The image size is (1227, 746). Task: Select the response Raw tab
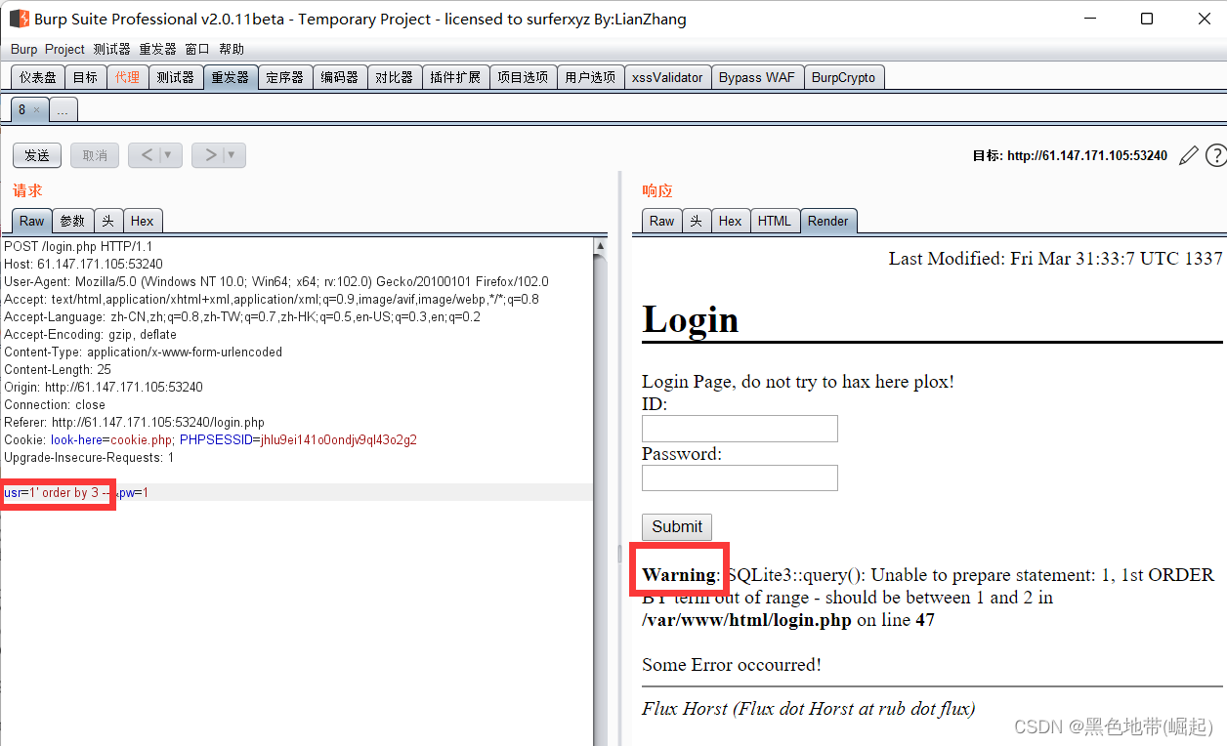click(662, 221)
